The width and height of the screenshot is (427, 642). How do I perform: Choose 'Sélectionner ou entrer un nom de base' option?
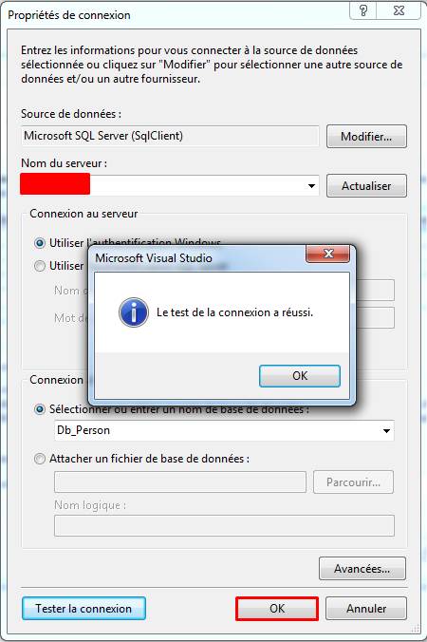tap(39, 409)
